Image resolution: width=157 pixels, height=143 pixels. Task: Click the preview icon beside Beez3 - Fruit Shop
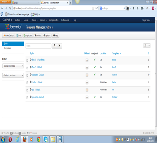coord(30,60)
